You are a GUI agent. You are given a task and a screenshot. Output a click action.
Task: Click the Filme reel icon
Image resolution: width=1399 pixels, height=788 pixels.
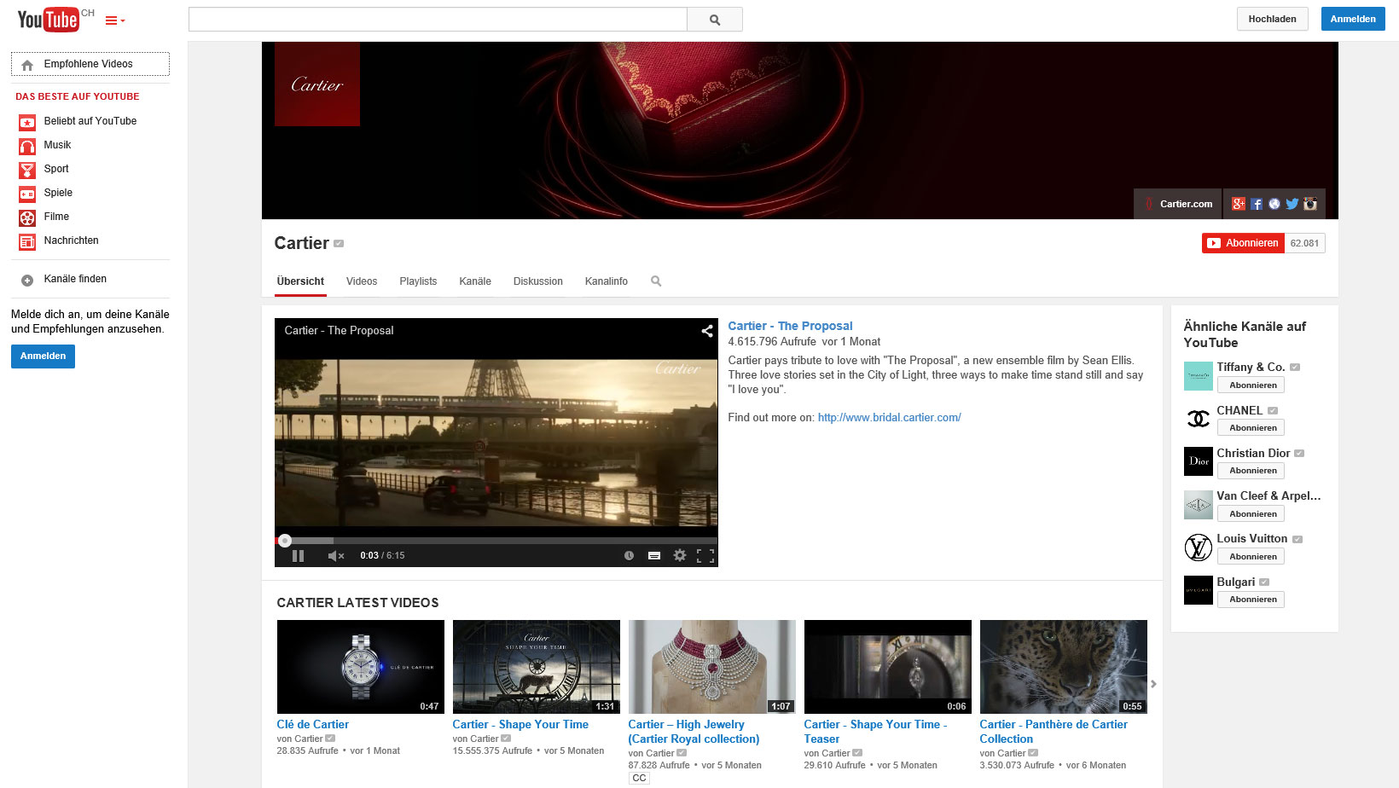point(27,217)
